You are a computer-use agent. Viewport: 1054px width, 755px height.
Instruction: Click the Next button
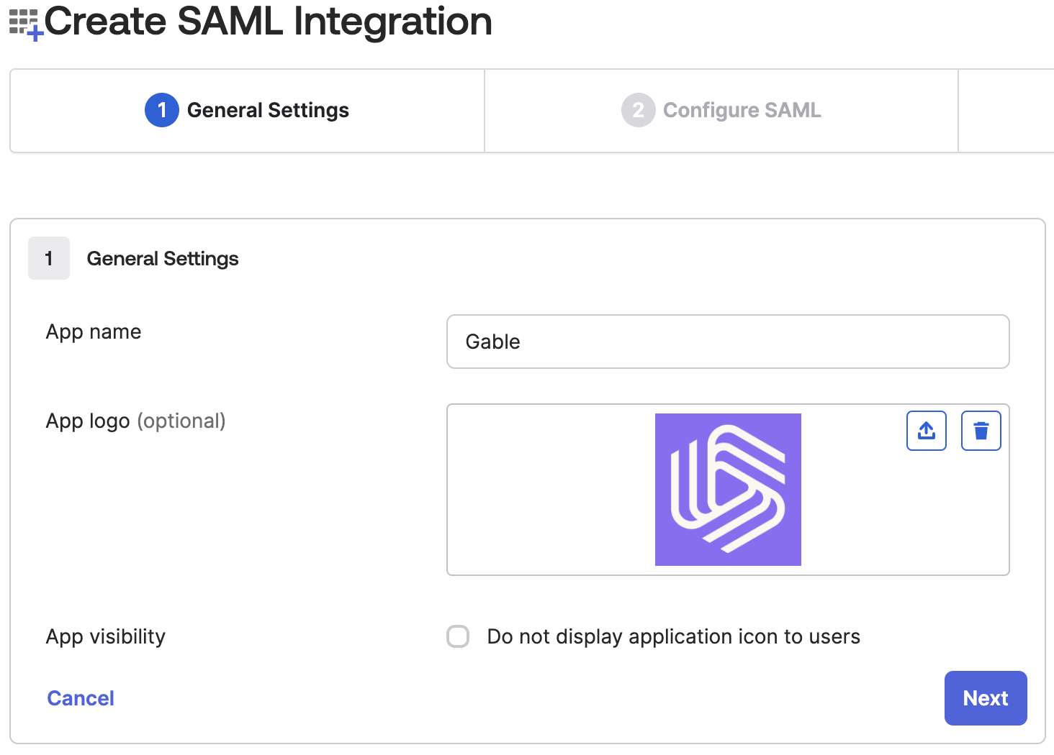tap(986, 698)
